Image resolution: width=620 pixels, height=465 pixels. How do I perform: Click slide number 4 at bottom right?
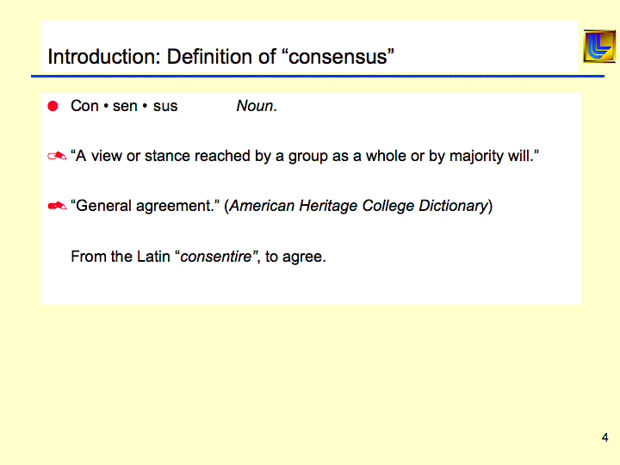click(x=604, y=437)
